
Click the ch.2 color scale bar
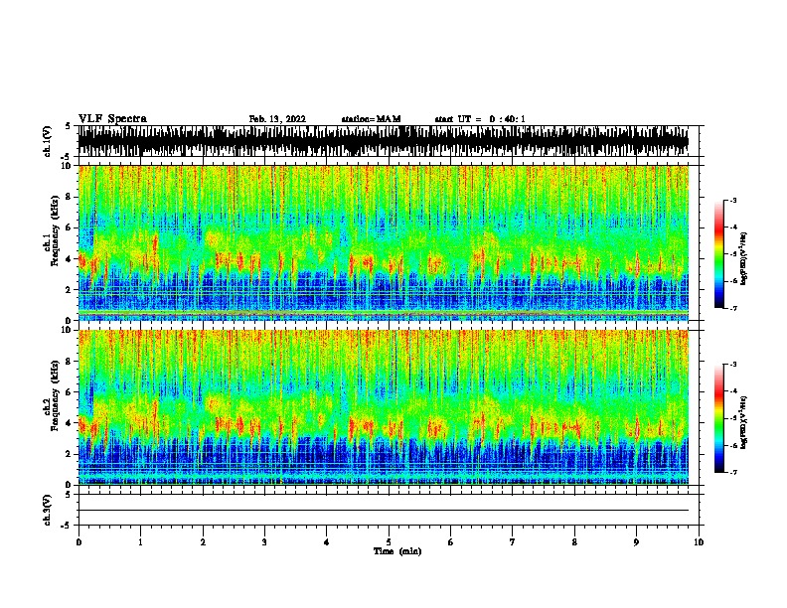pyautogui.click(x=718, y=418)
